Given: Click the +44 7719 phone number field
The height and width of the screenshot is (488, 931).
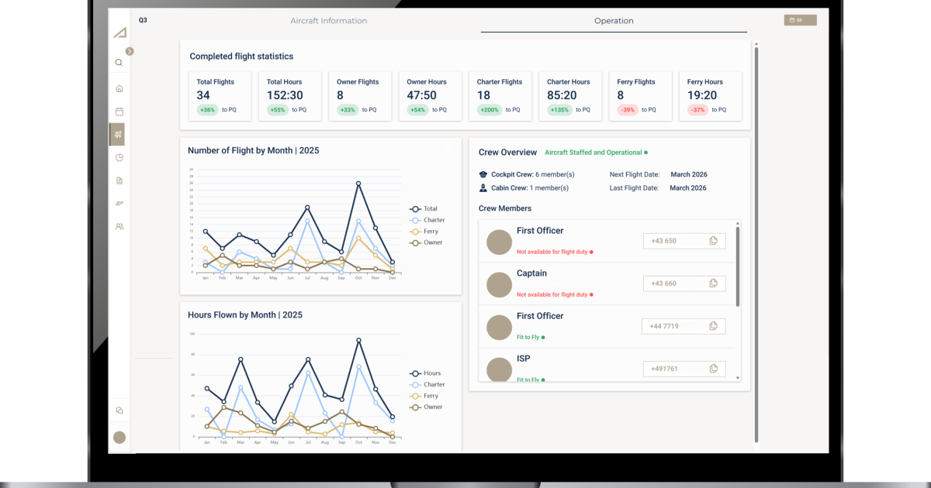Looking at the screenshot, I should coord(673,326).
